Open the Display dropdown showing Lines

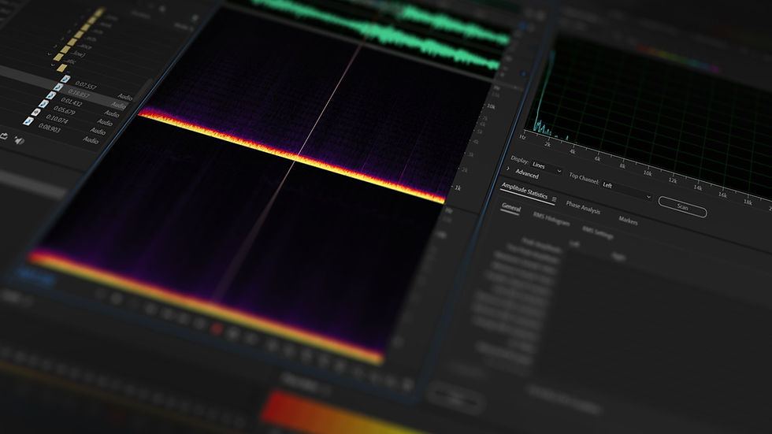click(x=546, y=167)
